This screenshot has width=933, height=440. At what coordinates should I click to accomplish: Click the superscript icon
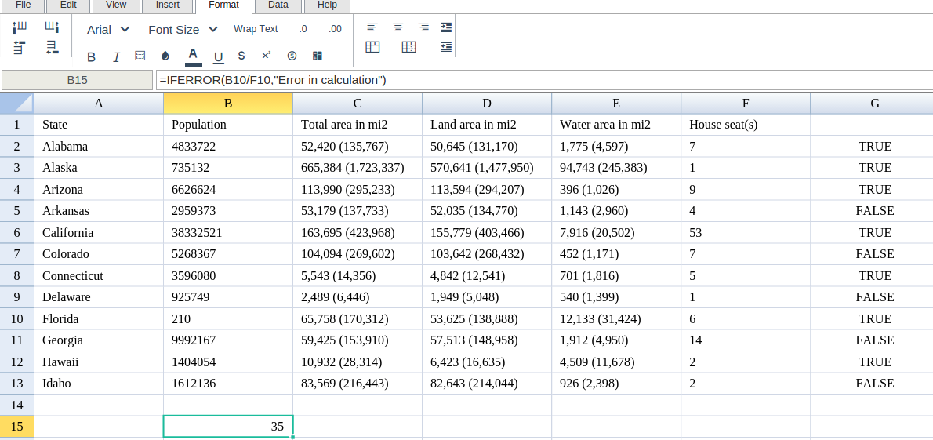pos(267,56)
